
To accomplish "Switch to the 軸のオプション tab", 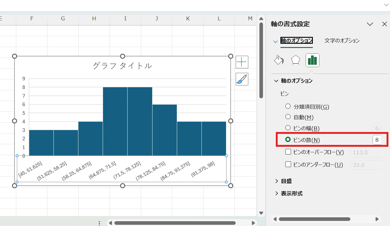I will pyautogui.click(x=296, y=41).
